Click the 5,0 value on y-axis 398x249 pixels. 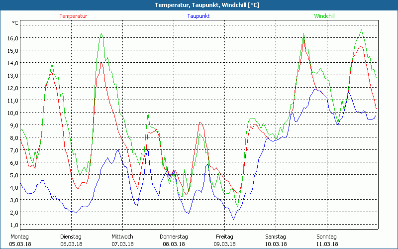pyautogui.click(x=14, y=175)
